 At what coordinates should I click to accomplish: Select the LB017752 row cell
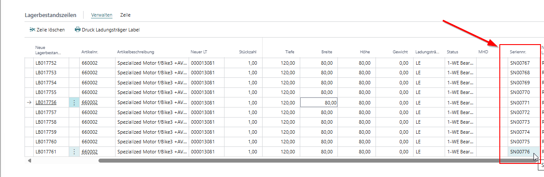pyautogui.click(x=46, y=63)
